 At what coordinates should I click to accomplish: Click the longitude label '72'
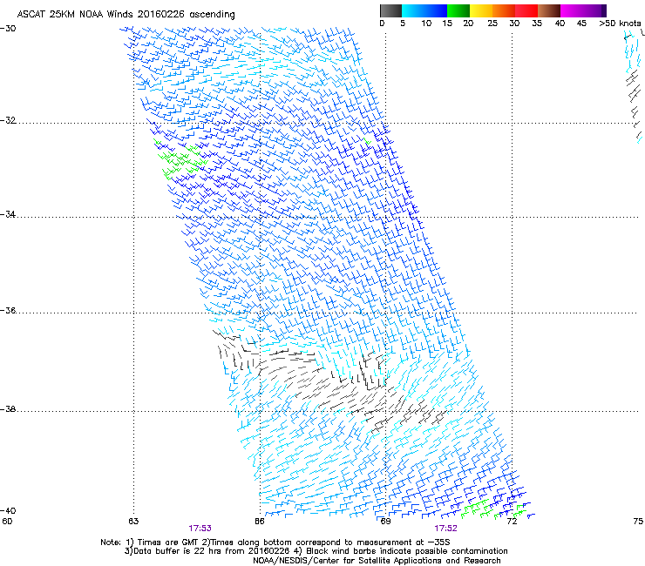coord(512,522)
